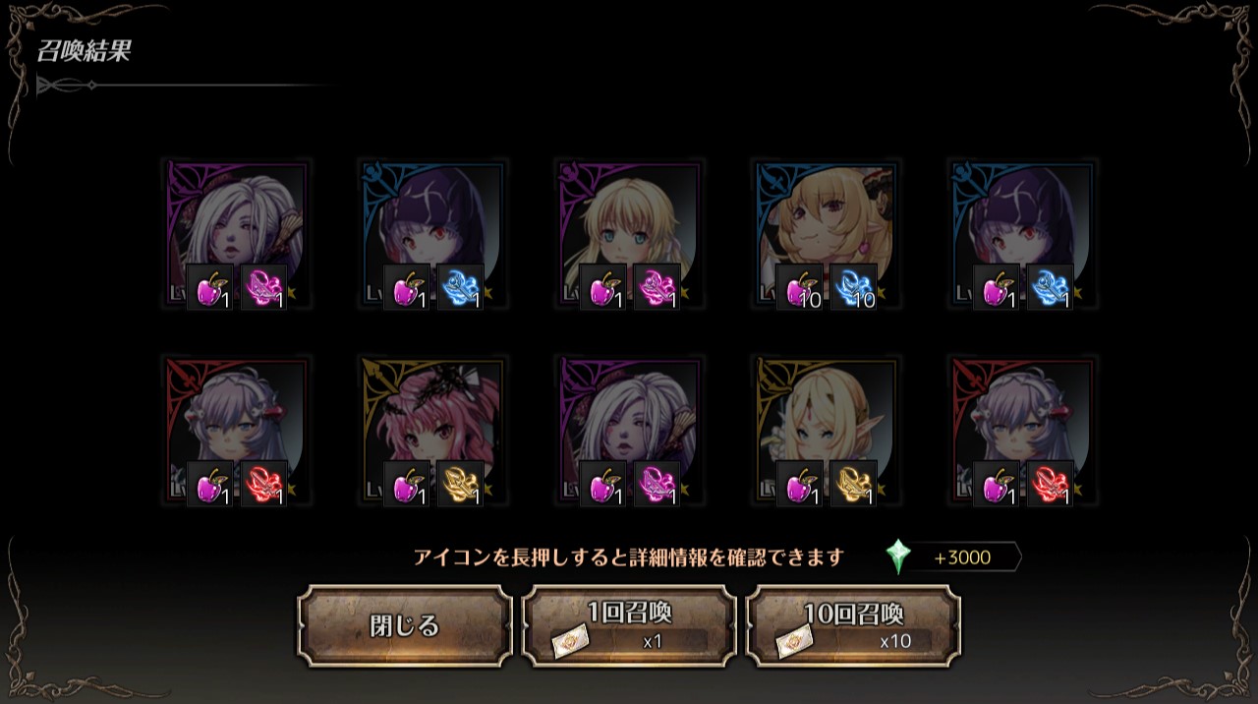The width and height of the screenshot is (1258, 704).
Task: Click the ticket icon on 1回召喚 button
Action: 571,642
